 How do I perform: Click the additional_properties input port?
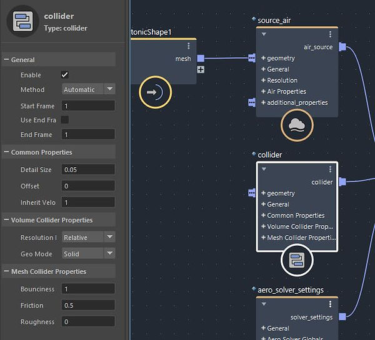(x=252, y=102)
